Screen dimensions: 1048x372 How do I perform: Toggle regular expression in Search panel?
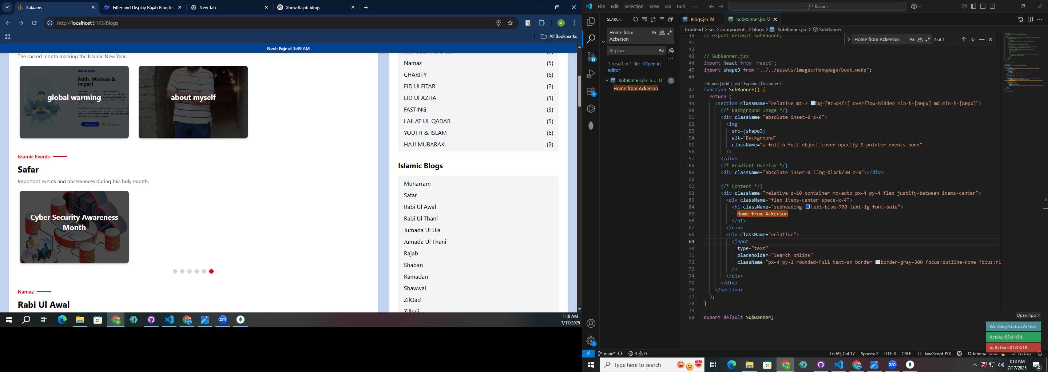click(670, 32)
